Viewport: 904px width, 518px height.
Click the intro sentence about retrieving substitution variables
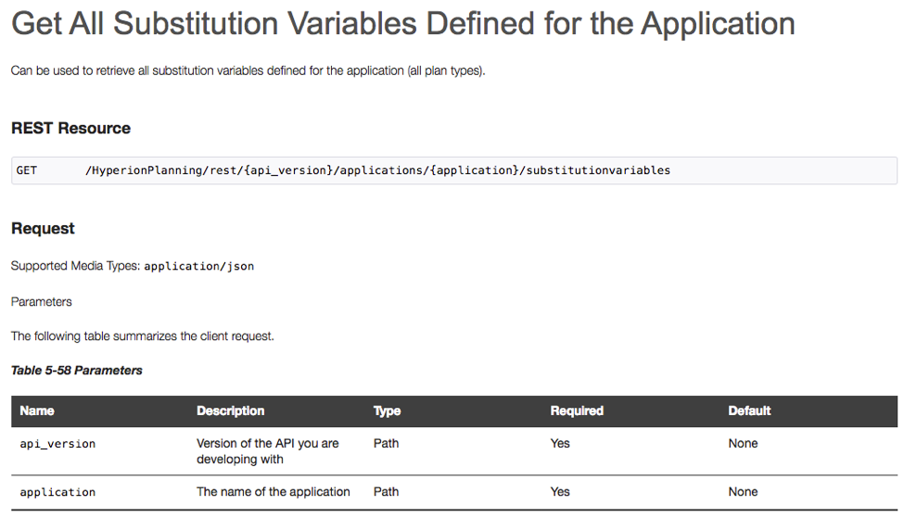point(248,71)
